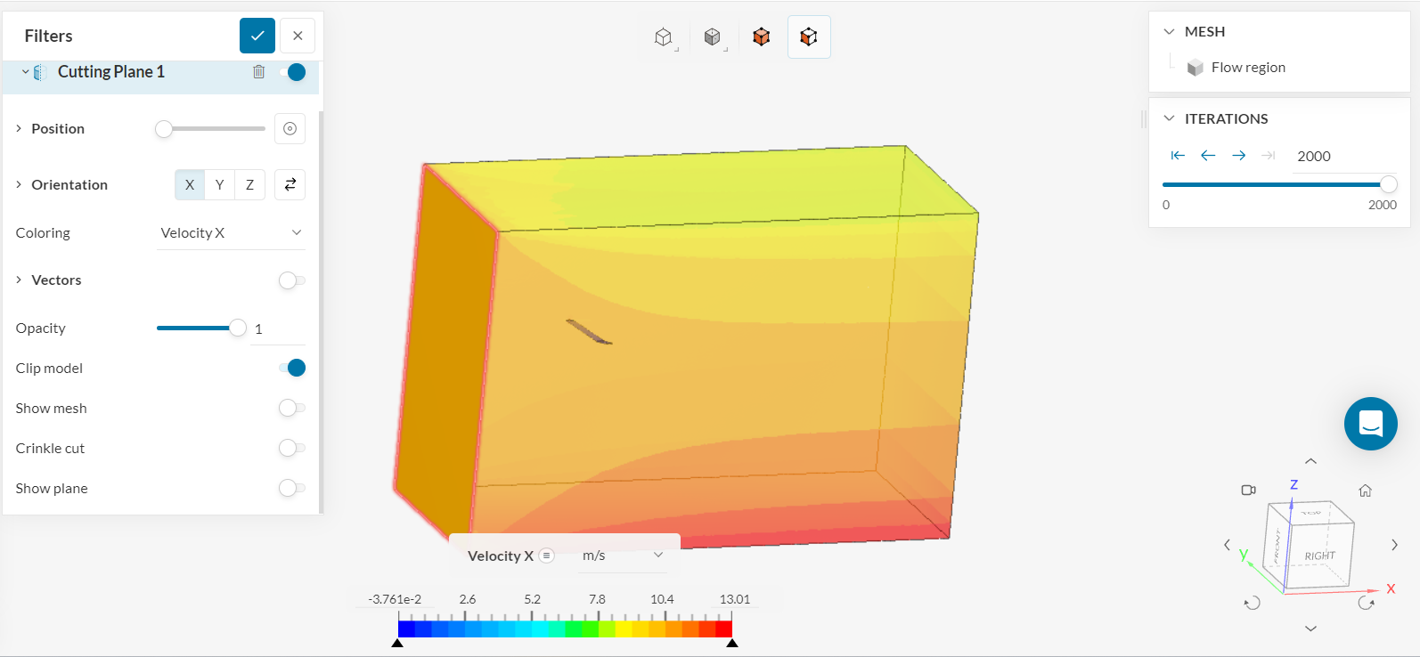The height and width of the screenshot is (657, 1420).
Task: Enable the Crinkle cut toggle
Action: click(x=292, y=448)
